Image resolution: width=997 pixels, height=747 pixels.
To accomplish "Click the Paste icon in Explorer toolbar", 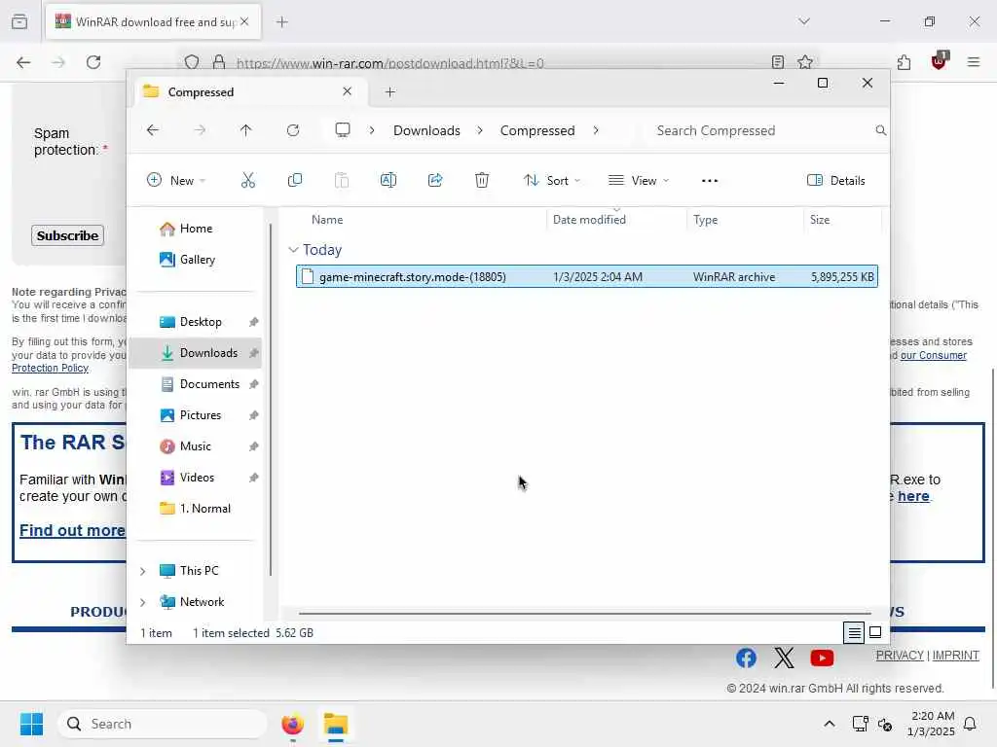I will [x=342, y=180].
